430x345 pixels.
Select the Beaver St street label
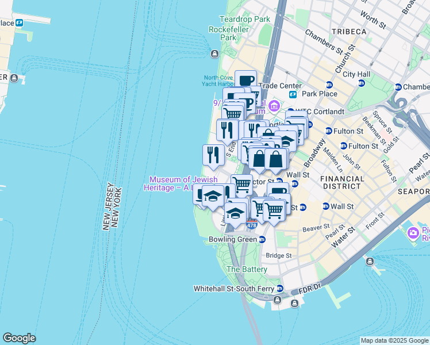[x=316, y=228]
